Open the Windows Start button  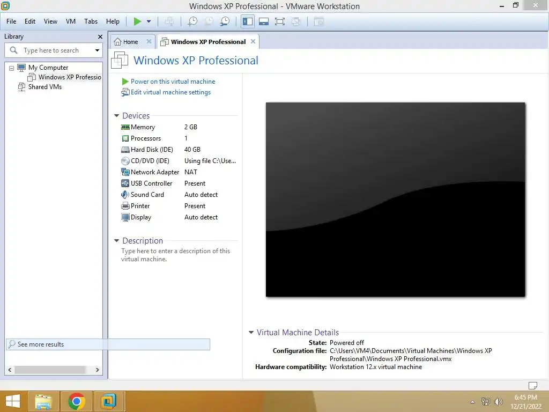(x=13, y=401)
